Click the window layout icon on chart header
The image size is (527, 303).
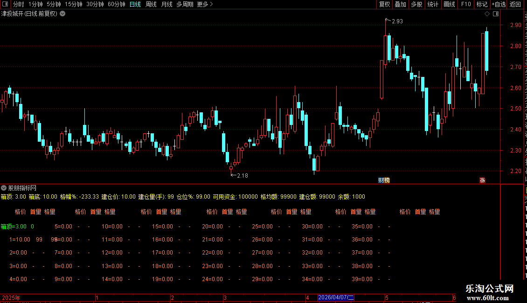click(496, 14)
